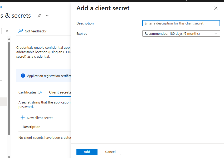Click the Add button

(x=87, y=152)
